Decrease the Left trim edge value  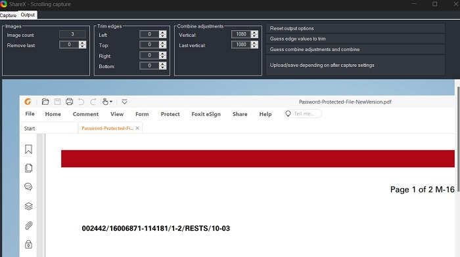163,36
